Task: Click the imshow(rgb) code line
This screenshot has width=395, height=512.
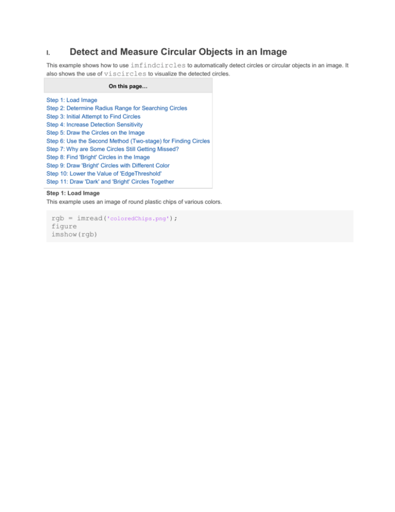Action: pyautogui.click(x=75, y=234)
